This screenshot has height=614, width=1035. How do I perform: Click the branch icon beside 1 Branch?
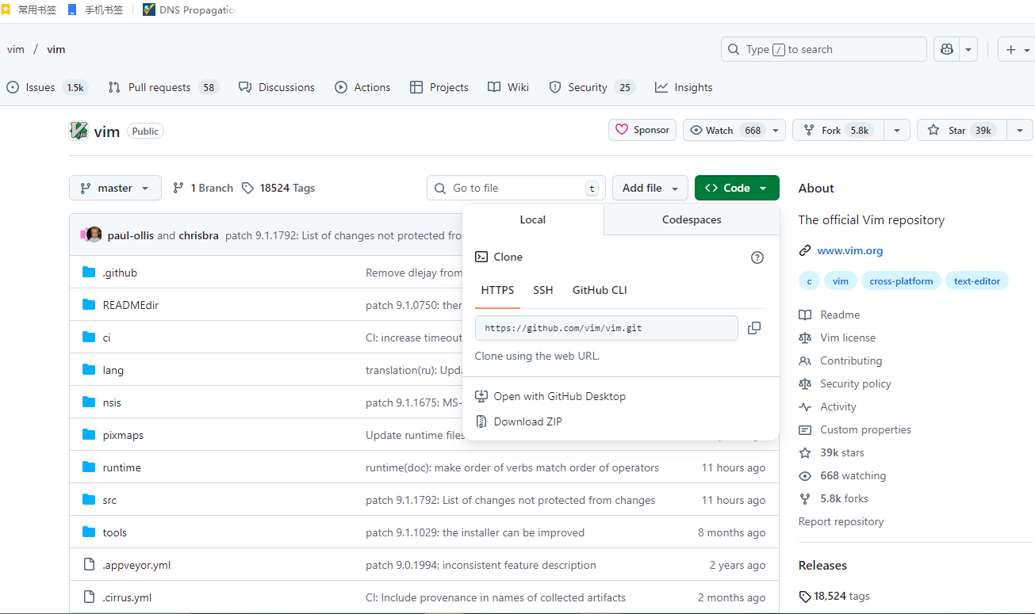[178, 189]
